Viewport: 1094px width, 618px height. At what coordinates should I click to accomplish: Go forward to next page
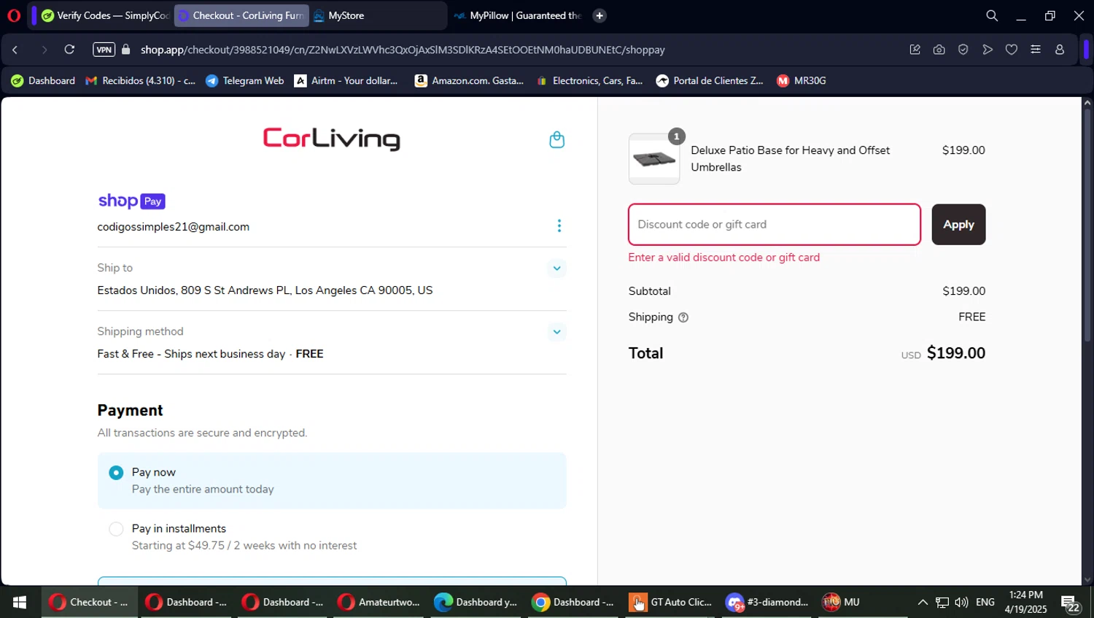pos(44,50)
